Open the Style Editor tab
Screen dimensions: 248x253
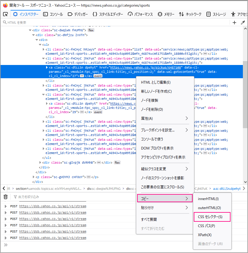point(108,14)
